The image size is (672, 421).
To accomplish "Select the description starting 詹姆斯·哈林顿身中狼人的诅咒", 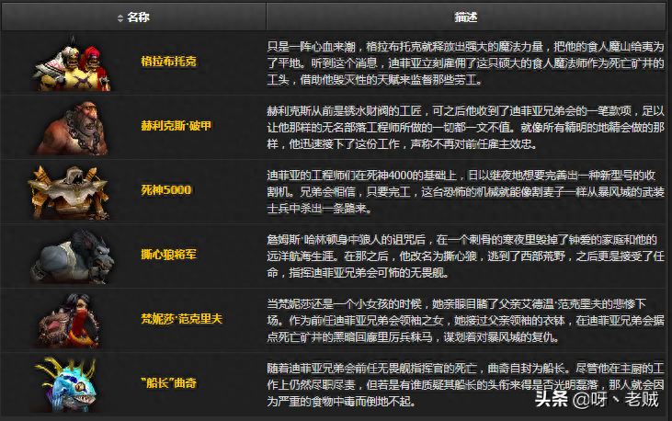I will (x=465, y=256).
